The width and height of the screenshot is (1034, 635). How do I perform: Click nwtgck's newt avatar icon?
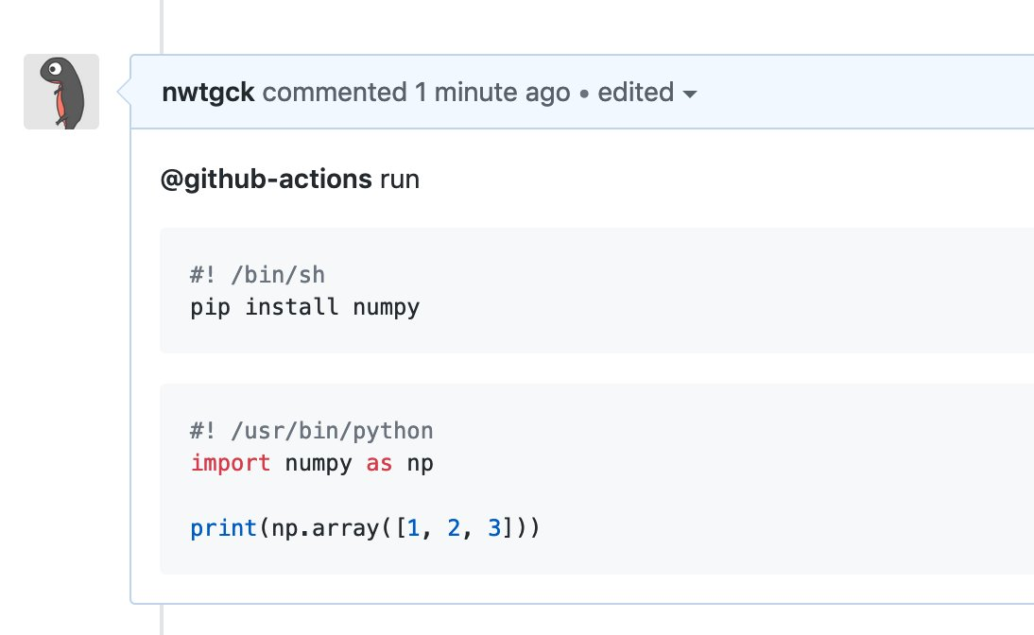[x=60, y=92]
